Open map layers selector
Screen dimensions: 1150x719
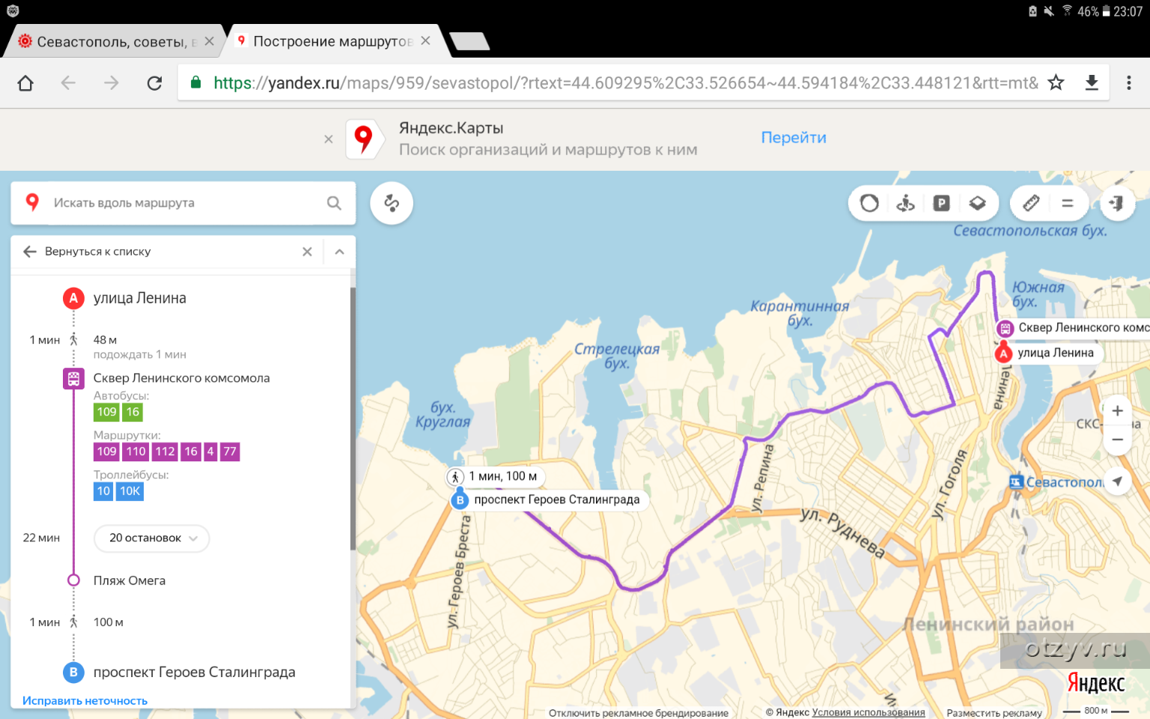click(x=977, y=203)
